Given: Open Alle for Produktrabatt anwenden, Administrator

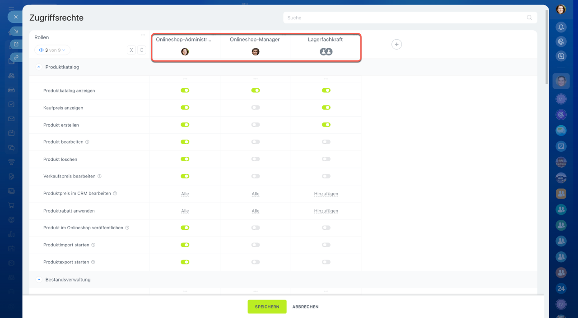Looking at the screenshot, I should (185, 211).
